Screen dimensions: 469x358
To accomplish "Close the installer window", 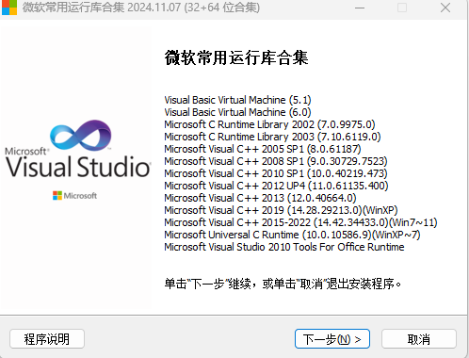I will (x=445, y=8).
